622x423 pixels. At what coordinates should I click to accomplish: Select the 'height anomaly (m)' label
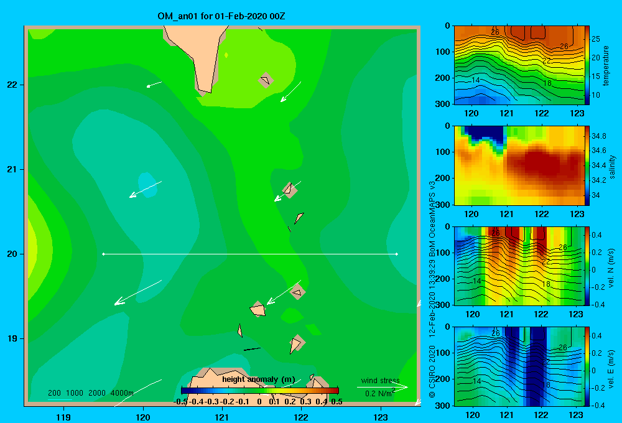coord(258,379)
